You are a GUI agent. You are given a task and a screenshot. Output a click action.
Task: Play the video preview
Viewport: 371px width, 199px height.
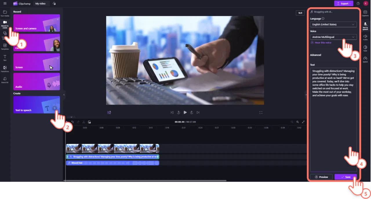click(185, 112)
